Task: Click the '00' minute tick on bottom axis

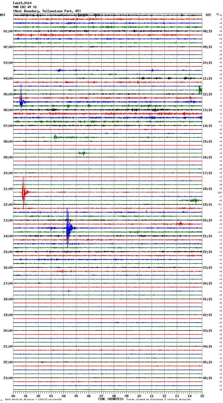Action: click(x=13, y=396)
